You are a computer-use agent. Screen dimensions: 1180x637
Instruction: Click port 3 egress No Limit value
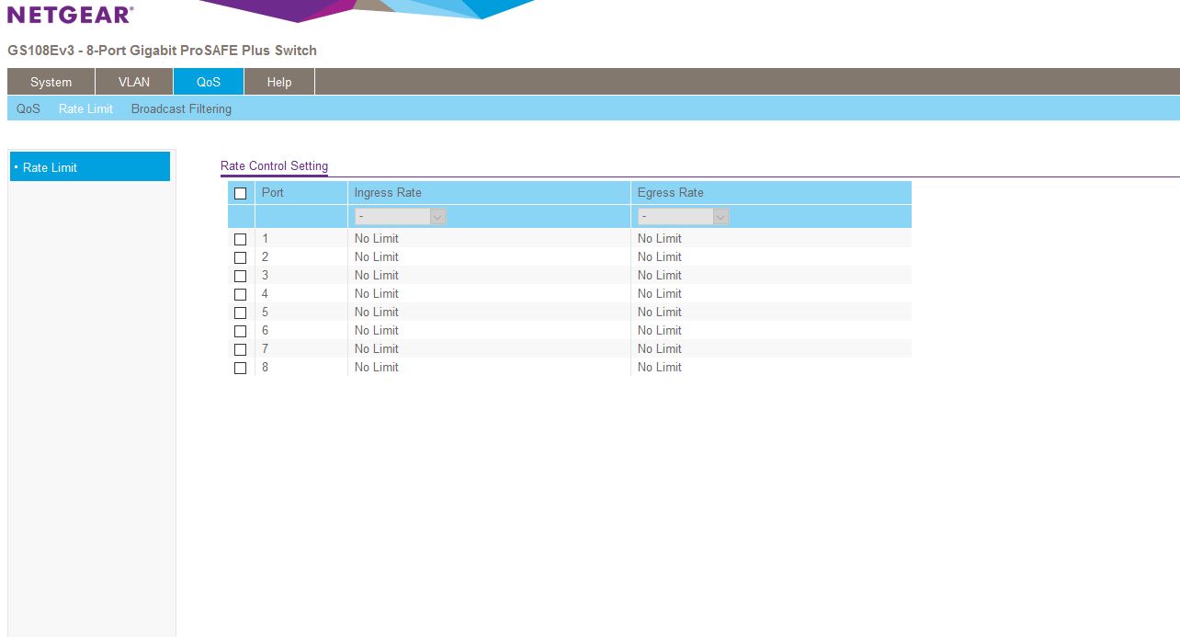660,275
